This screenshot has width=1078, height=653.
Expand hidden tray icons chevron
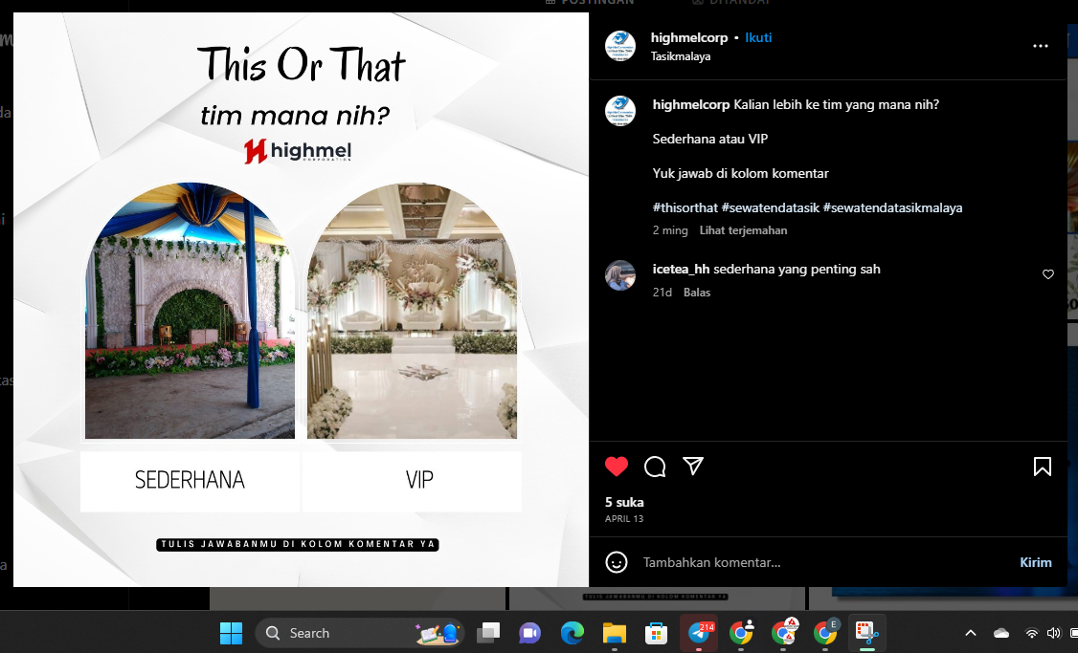(x=970, y=633)
